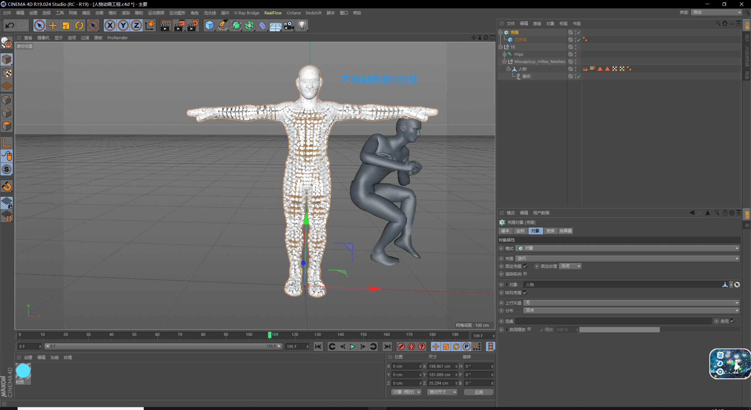Screen dimensions: 751x410
Task: Add a Cube primitive object
Action: (x=209, y=25)
